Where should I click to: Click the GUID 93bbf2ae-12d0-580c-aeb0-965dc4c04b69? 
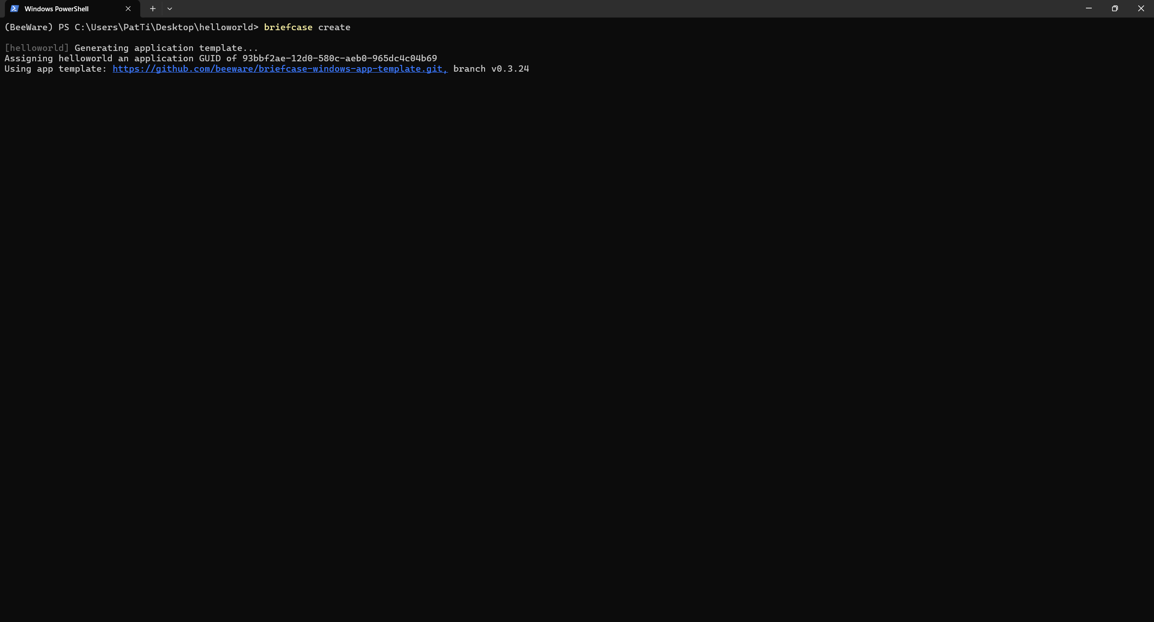(339, 59)
